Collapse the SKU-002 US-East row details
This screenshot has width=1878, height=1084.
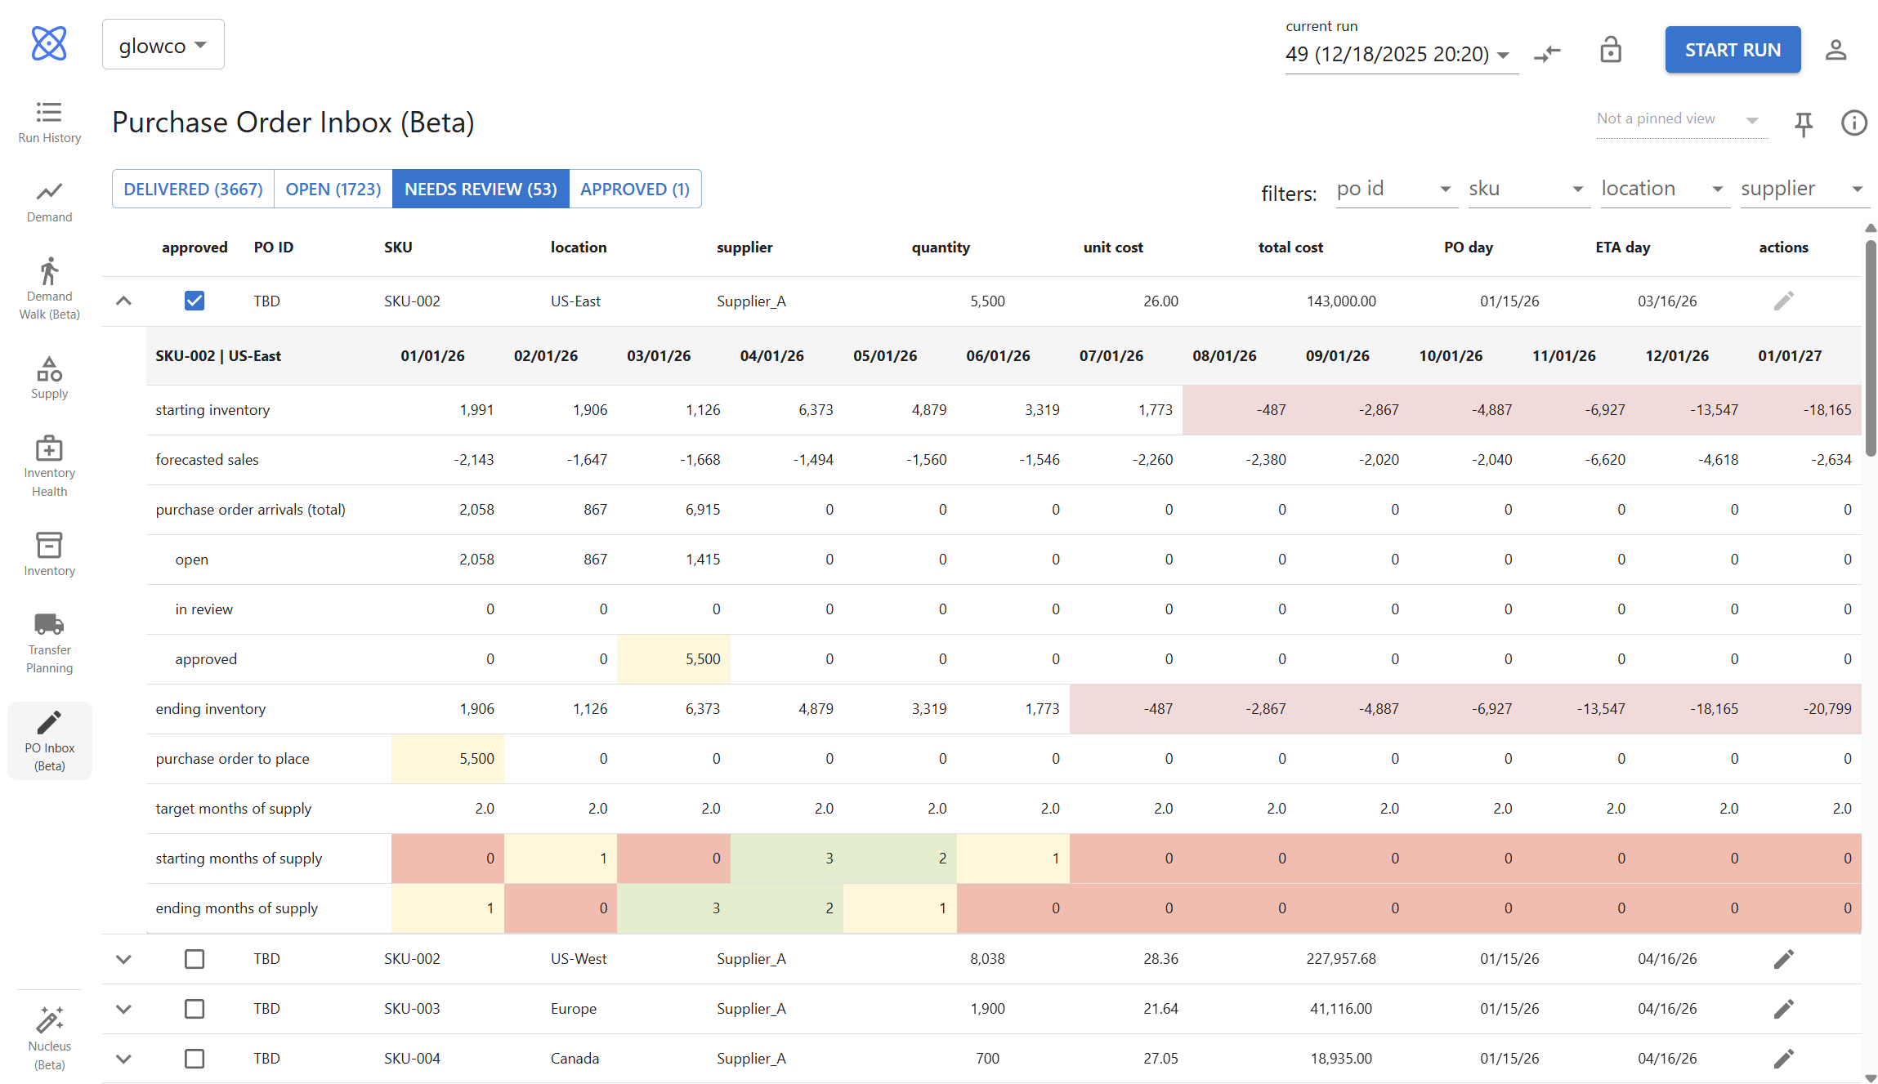123,301
